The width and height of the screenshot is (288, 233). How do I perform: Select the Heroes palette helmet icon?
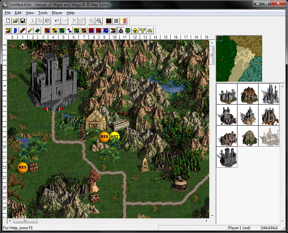[x=135, y=31]
